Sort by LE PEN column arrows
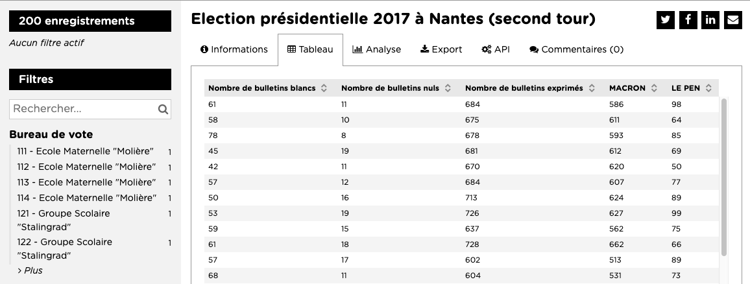 pyautogui.click(x=708, y=88)
